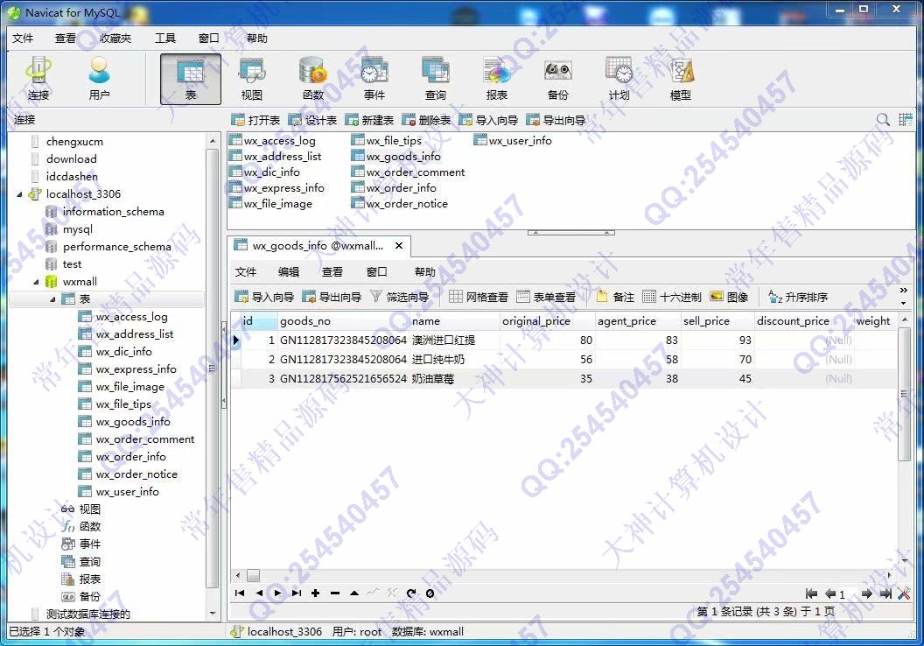This screenshot has height=646, width=924.
Task: Go to previous record navigation icon
Action: pyautogui.click(x=259, y=593)
